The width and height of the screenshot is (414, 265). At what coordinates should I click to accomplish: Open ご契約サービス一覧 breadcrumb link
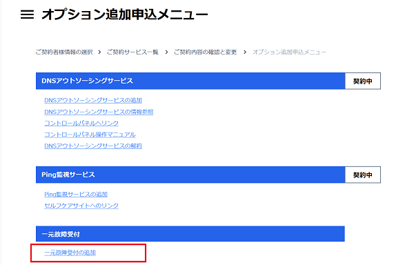tap(132, 52)
